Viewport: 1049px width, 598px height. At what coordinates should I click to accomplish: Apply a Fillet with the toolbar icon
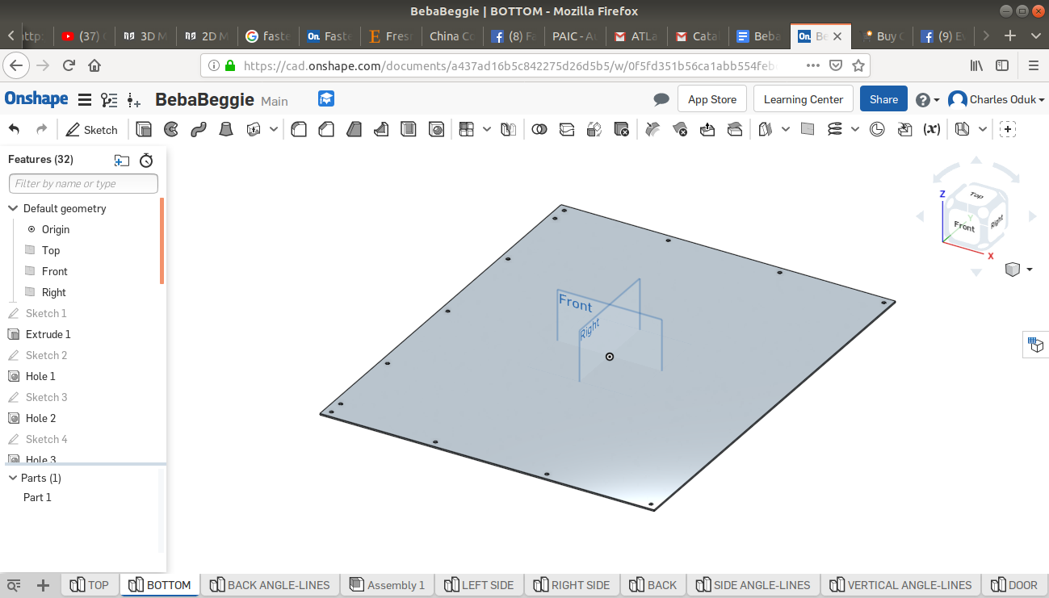pyautogui.click(x=299, y=129)
